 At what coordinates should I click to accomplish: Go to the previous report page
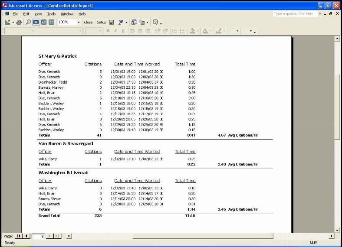(x=26, y=236)
